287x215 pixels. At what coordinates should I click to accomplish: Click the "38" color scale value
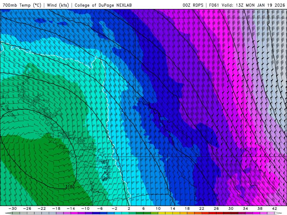click(x=260, y=209)
